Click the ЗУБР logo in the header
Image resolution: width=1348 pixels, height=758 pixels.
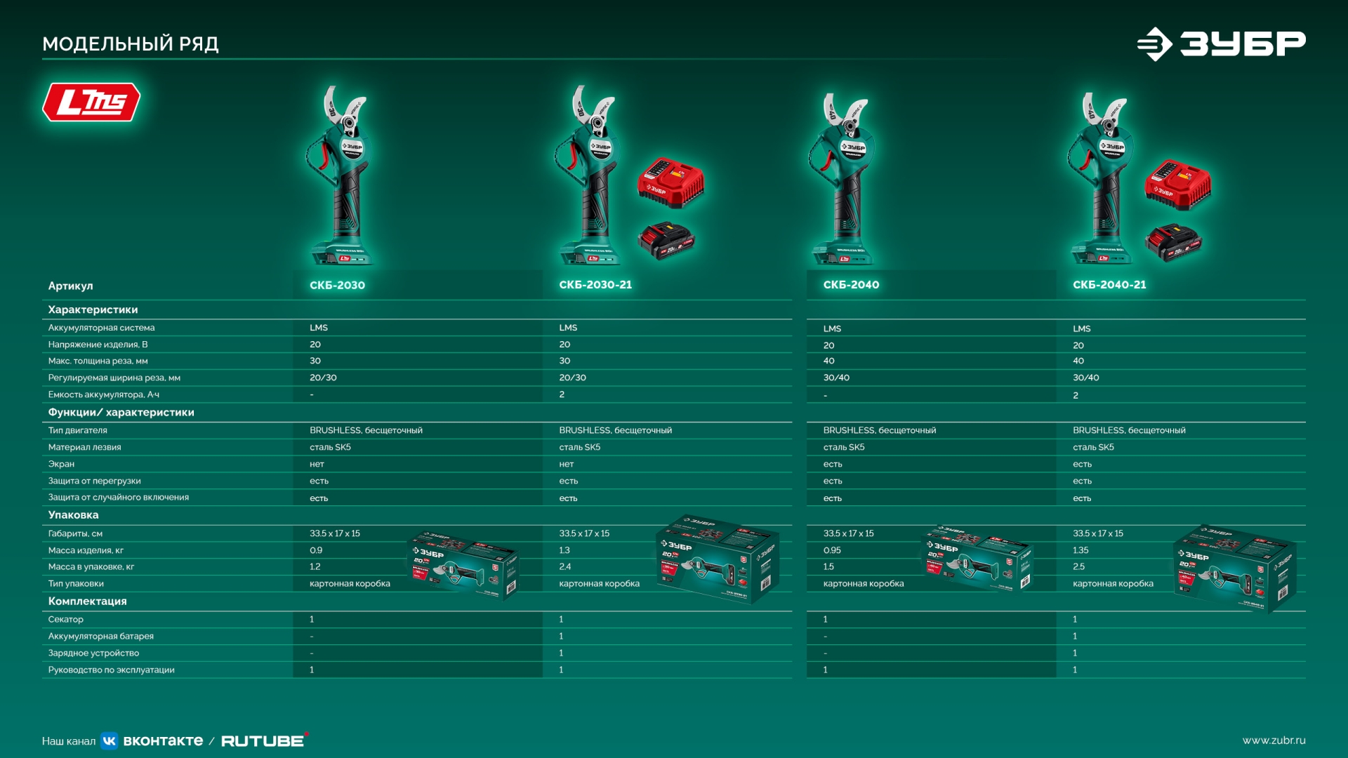coord(1221,44)
